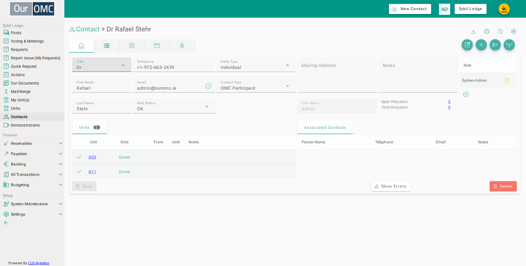526x266 pixels.
Task: Click the red Delete button
Action: 503,186
